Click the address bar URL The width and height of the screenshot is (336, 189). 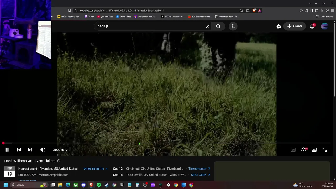122,10
